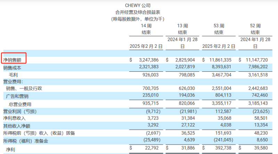Select the 营业利润（亏损）row label
Screen dimensions: 278x154
tap(20, 111)
